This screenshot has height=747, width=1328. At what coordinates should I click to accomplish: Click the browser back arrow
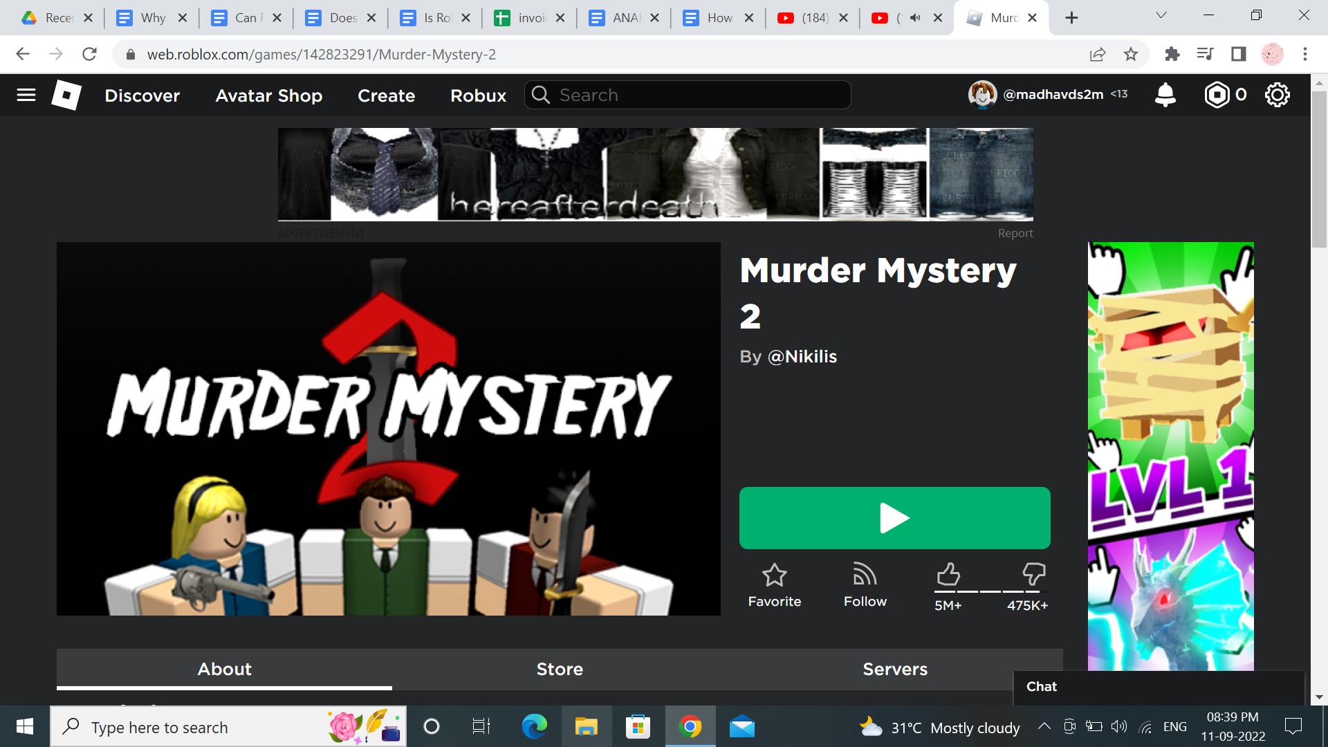(x=23, y=54)
